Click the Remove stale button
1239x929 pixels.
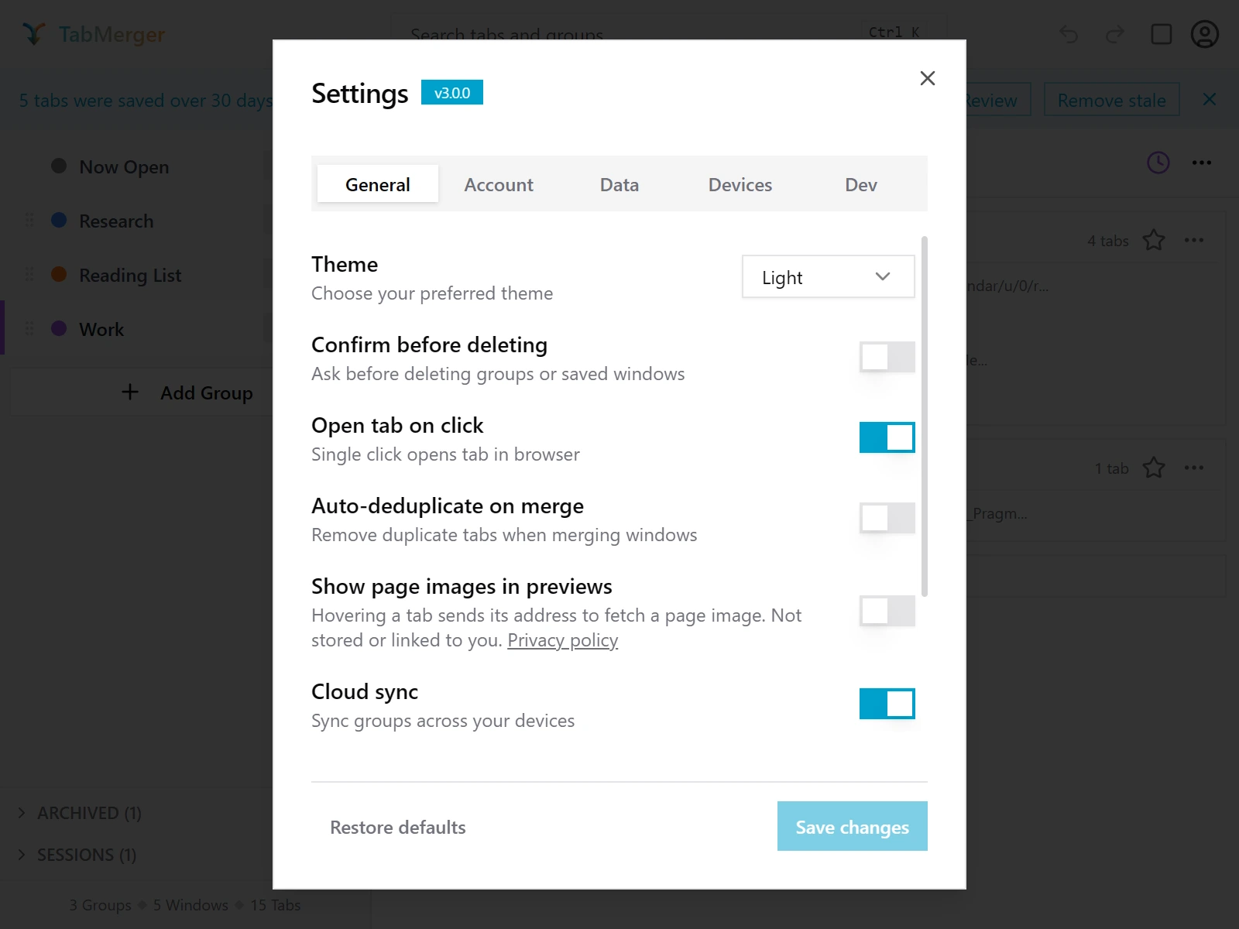point(1111,100)
